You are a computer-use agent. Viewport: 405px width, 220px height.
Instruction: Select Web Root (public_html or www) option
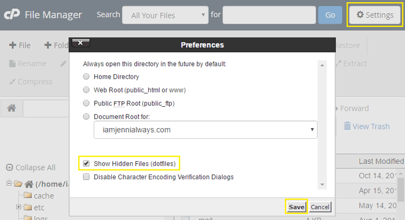[x=86, y=90]
